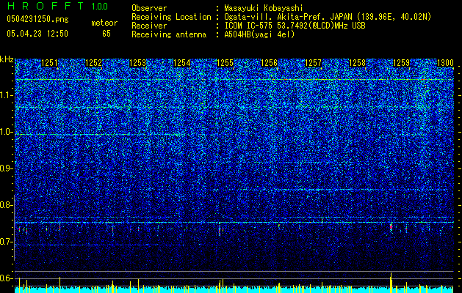Click the 1254 time marker

(x=182, y=63)
